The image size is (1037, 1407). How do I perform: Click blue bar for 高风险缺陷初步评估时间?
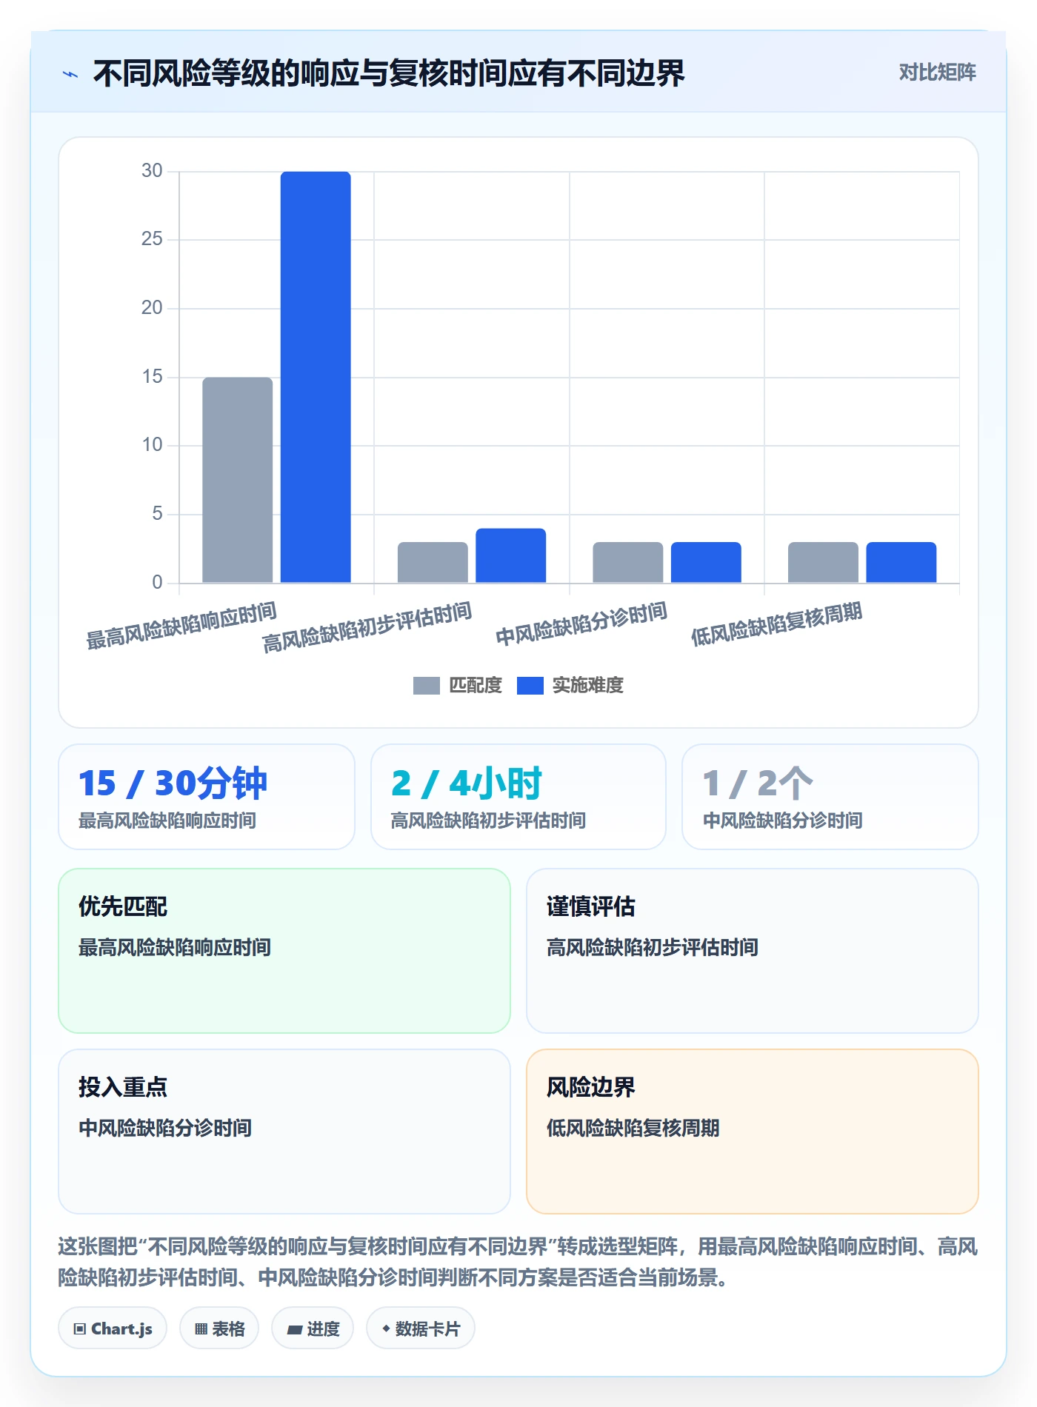pos(511,555)
